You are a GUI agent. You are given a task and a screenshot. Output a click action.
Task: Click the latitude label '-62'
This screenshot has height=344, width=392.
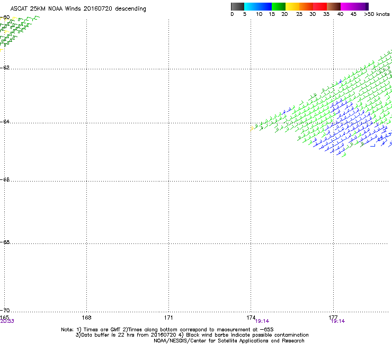(x=5, y=68)
